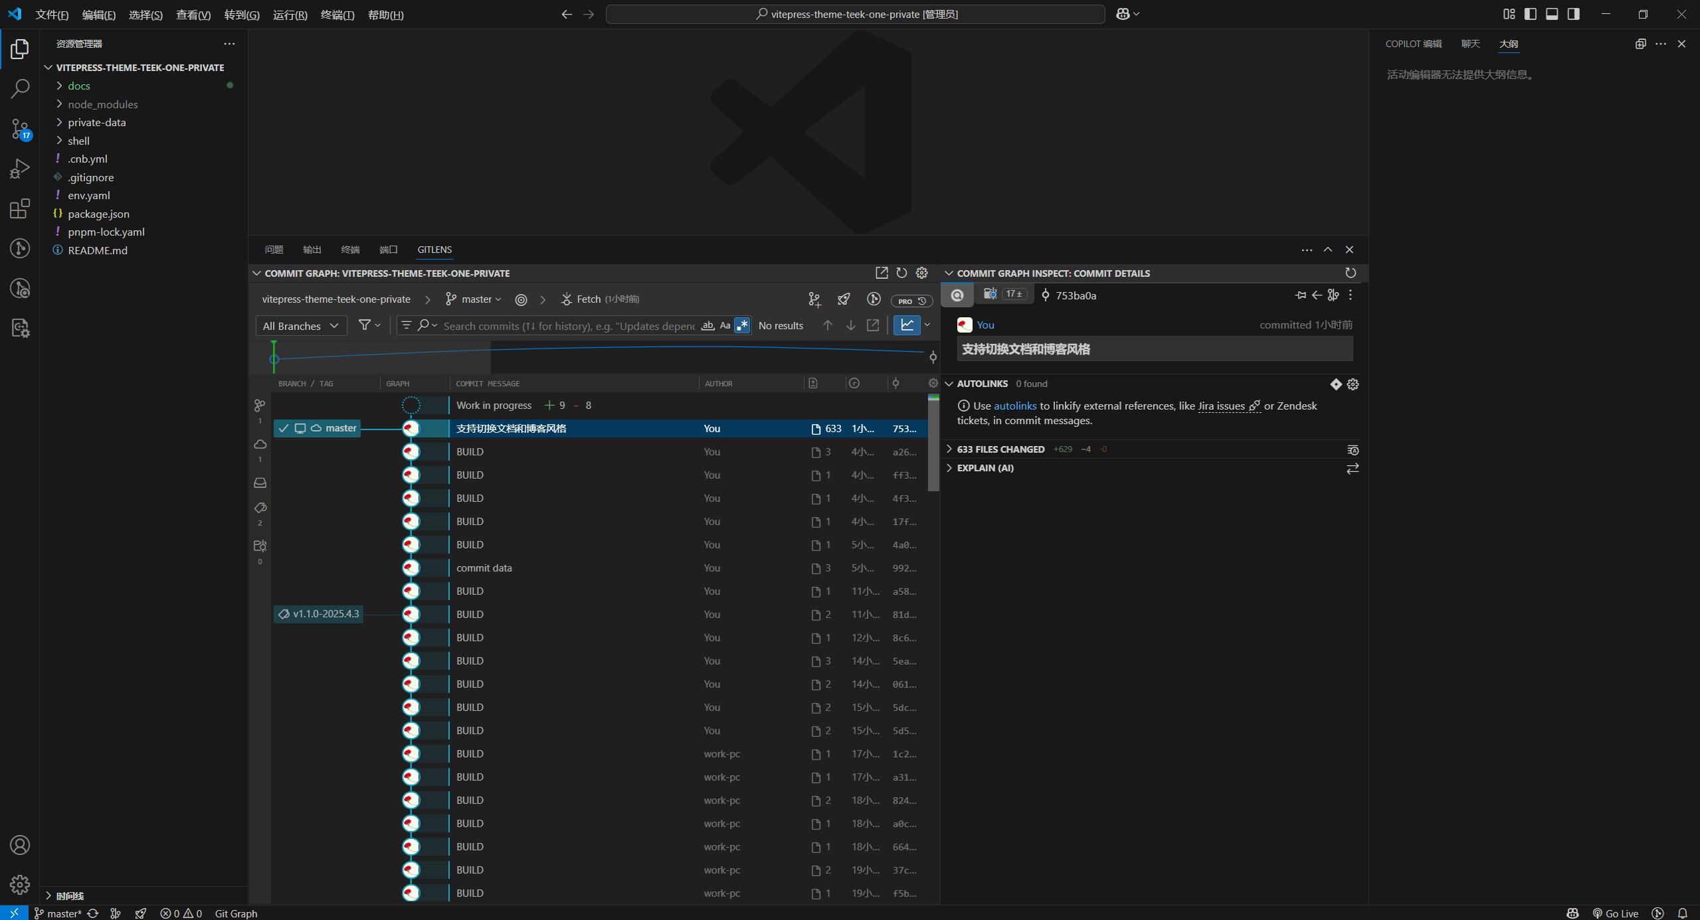Open the All Branches dropdown
Image resolution: width=1700 pixels, height=920 pixels.
pyautogui.click(x=301, y=326)
